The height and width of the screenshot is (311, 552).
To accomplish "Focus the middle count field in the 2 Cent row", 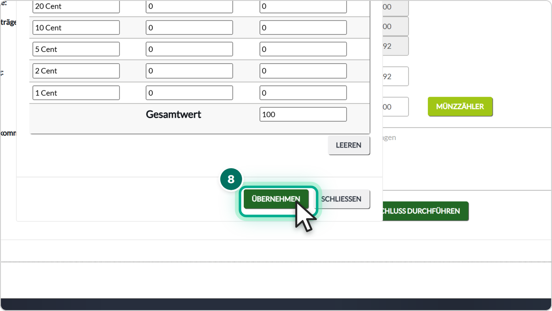I will [189, 71].
